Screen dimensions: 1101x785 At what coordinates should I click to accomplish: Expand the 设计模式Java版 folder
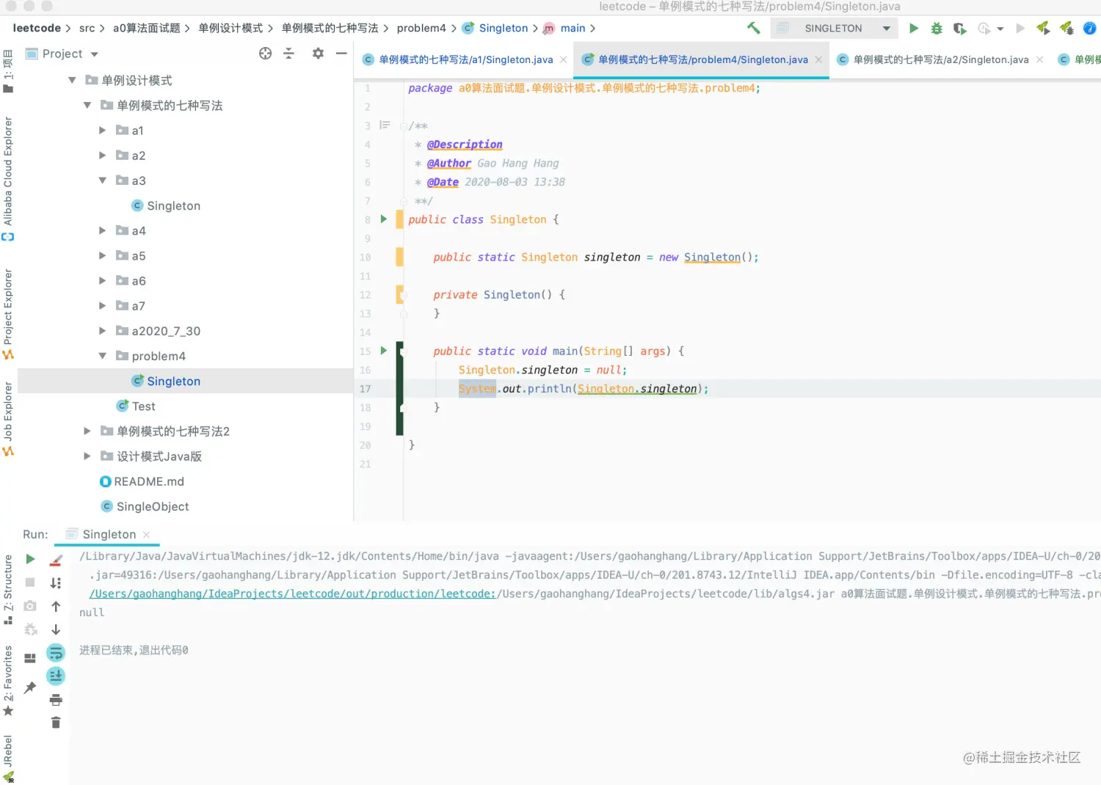pos(87,456)
